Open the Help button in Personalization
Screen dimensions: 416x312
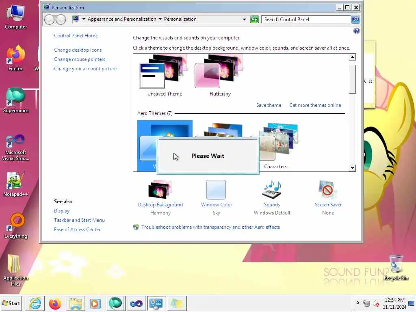point(357,31)
